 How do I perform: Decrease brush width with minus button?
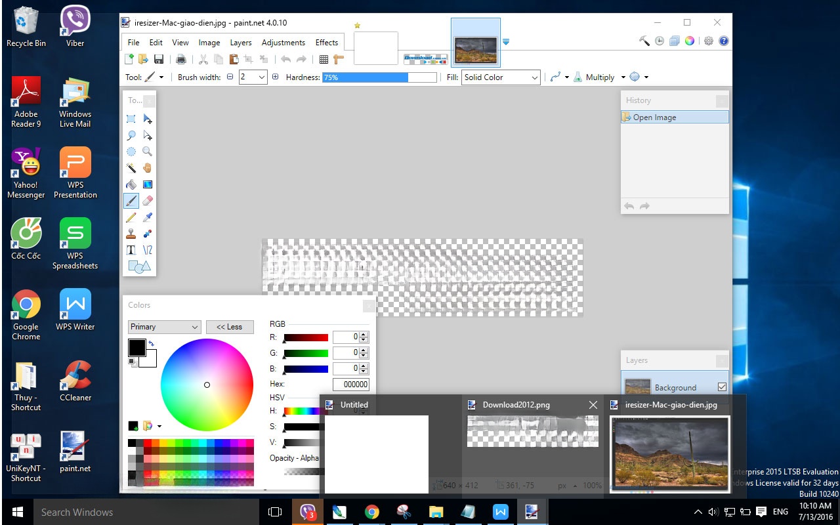230,77
